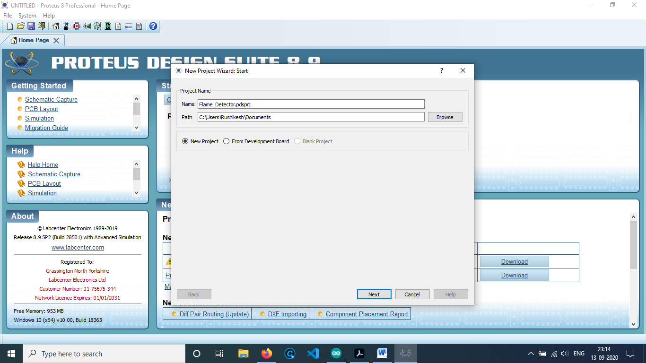This screenshot has width=646, height=363.
Task: Open Schematic Capture from the toolbar icon
Action: pos(66,26)
